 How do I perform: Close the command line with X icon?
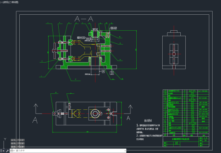(x=3, y=151)
